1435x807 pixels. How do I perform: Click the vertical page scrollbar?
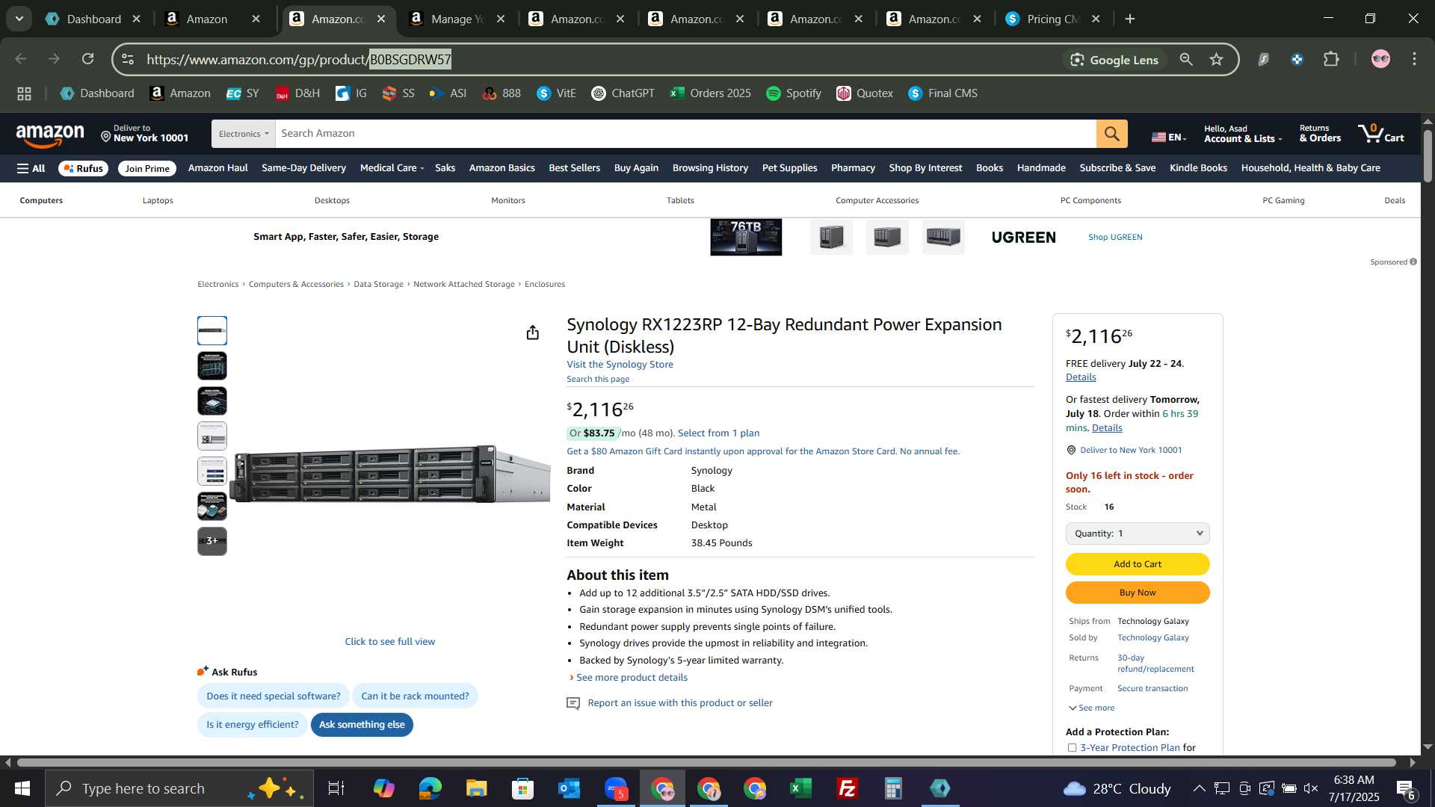(1428, 156)
